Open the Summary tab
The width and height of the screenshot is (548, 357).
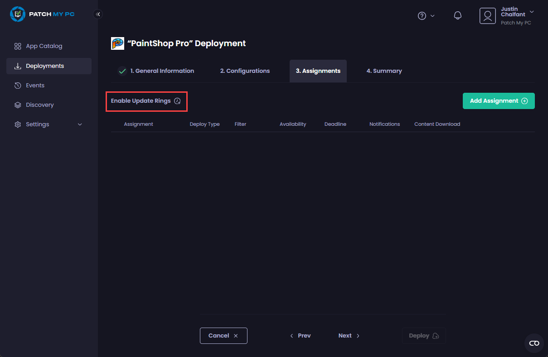tap(384, 71)
